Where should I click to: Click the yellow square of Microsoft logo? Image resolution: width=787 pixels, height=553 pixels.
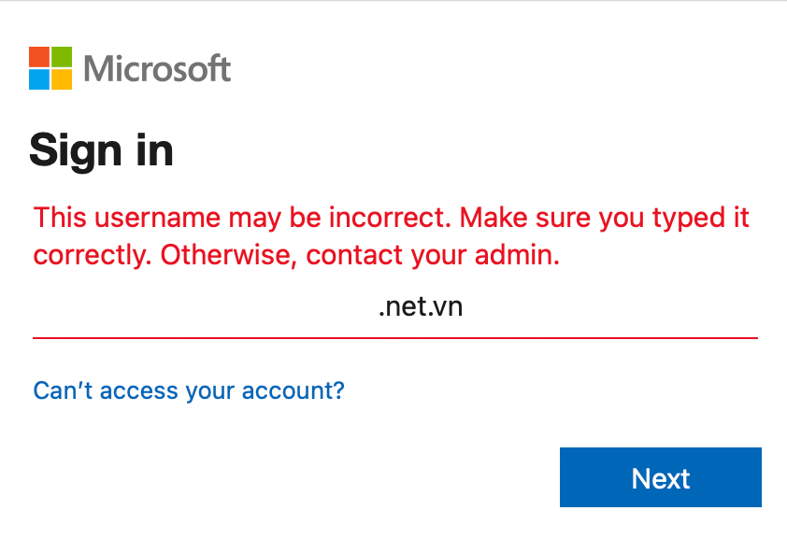coord(62,79)
